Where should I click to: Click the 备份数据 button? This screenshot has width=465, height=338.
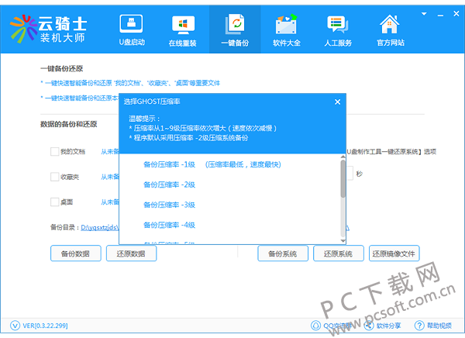[76, 253]
